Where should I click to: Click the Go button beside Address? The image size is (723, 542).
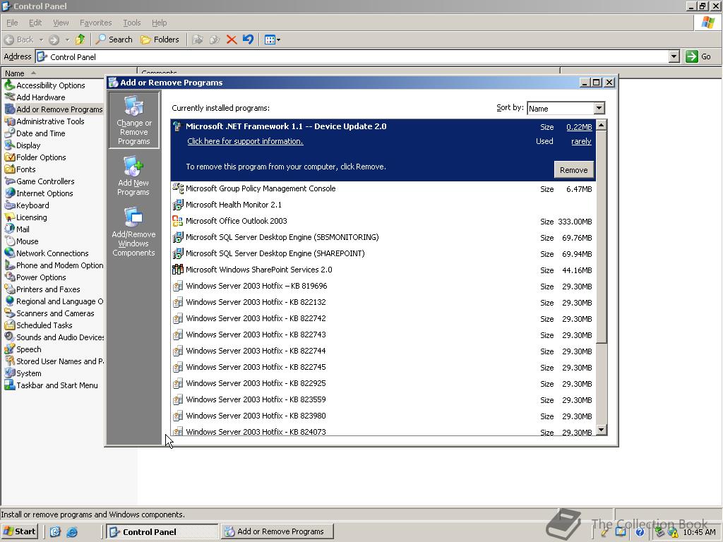tap(698, 56)
